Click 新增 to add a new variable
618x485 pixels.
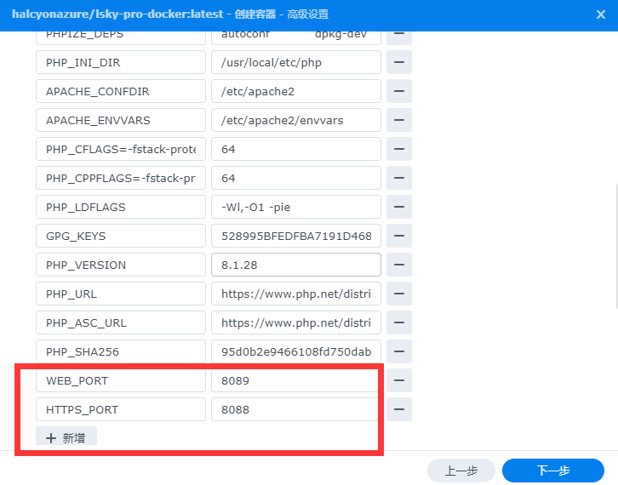(x=66, y=437)
